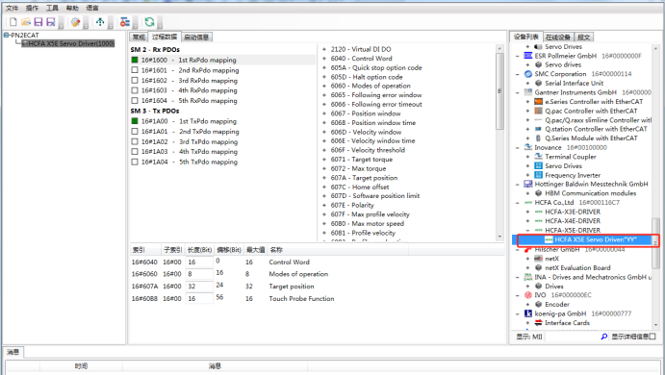Screen dimensions: 665x375
Task: Expand the 607A - Target position object
Action: click(324, 178)
